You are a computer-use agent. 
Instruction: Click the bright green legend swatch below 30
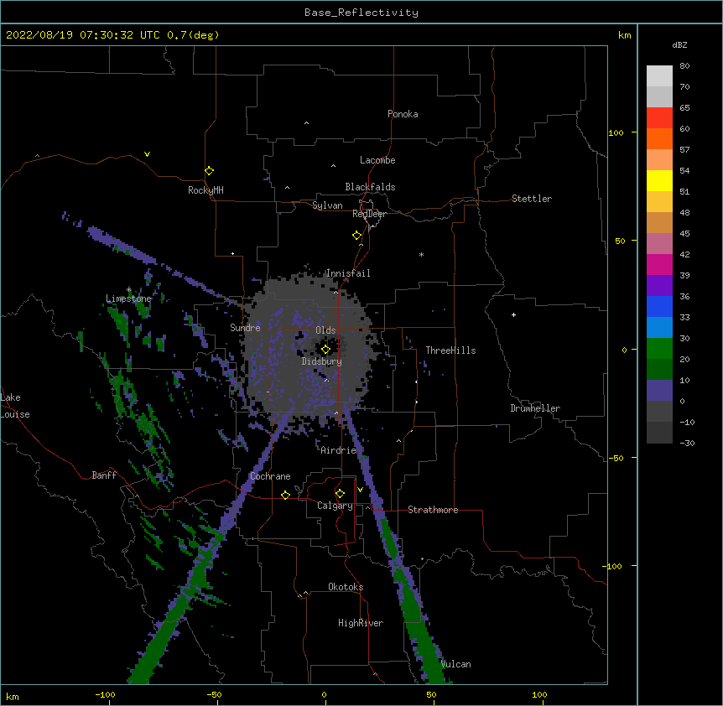pos(659,349)
